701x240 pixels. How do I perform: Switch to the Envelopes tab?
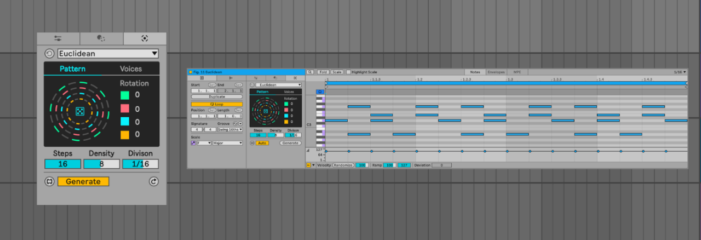tap(496, 72)
